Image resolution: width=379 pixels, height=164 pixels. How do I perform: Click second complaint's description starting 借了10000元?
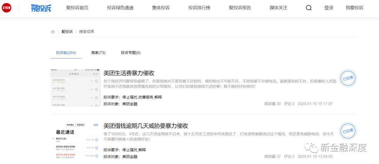pos(219,136)
